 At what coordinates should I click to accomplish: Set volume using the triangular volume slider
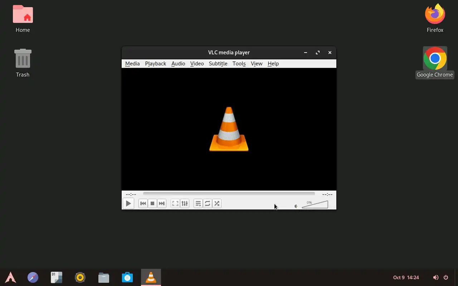point(315,204)
